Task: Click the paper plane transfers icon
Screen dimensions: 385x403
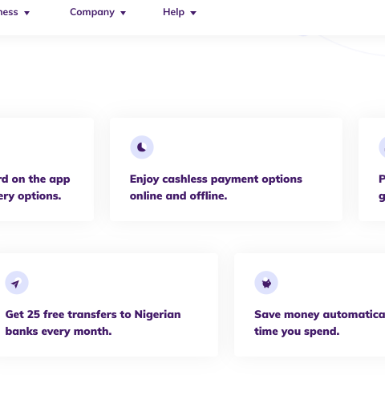Action: pyautogui.click(x=17, y=283)
